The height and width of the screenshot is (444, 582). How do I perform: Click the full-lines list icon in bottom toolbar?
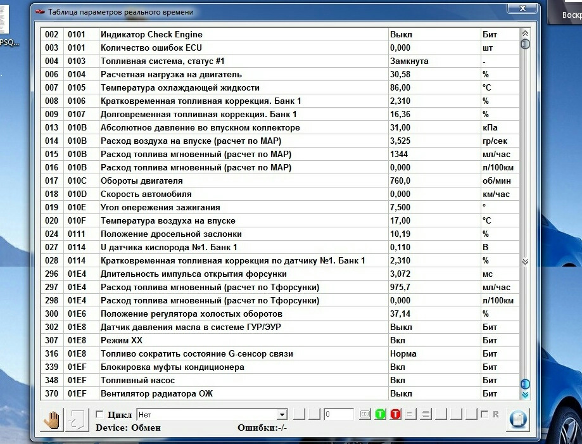pyautogui.click(x=426, y=414)
